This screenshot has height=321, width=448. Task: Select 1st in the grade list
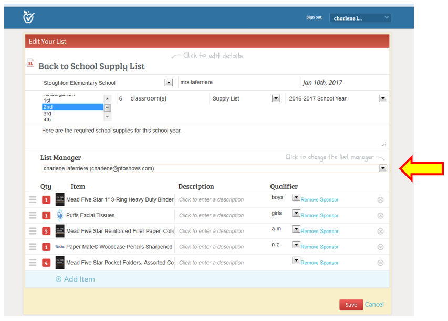(72, 101)
